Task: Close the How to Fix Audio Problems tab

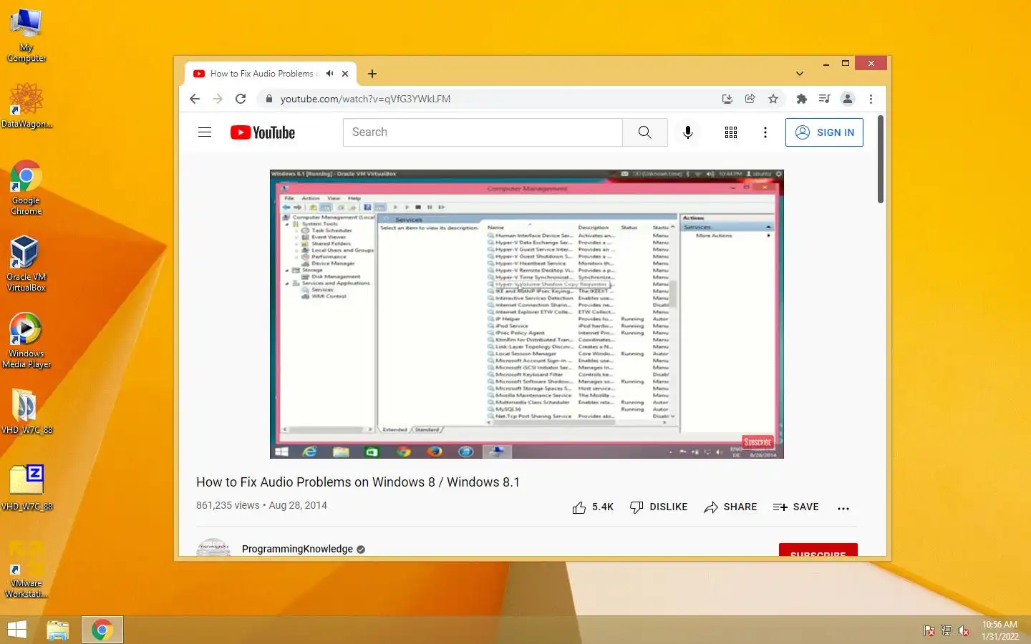Action: pos(345,74)
